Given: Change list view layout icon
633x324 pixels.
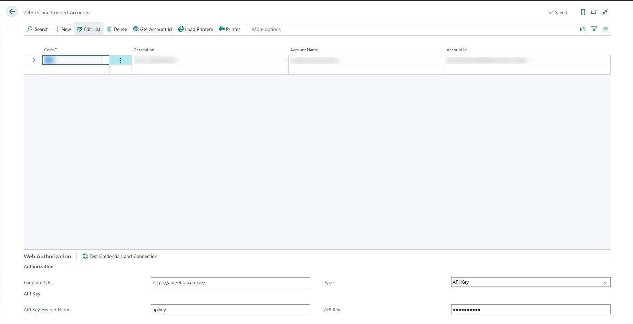Looking at the screenshot, I should [x=605, y=29].
